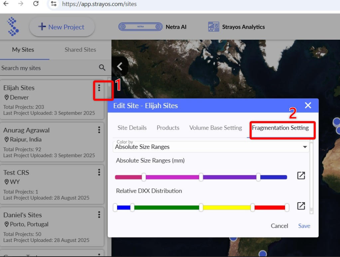Open Absolute Size Ranges popup editor icon

pos(301,175)
